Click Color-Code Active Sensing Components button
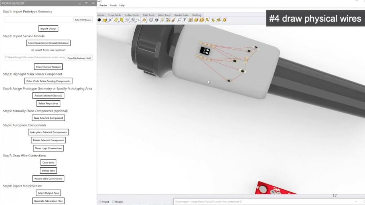Screen dimensions: 365x205 [x=48, y=81]
